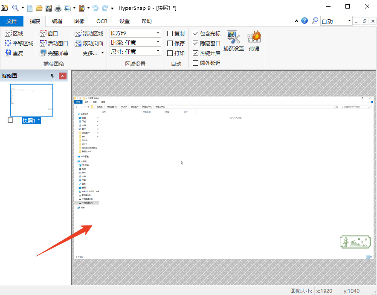Viewport: 377px width, 295px height.
Task: Click the print icon in quick toolbar
Action: [58, 8]
